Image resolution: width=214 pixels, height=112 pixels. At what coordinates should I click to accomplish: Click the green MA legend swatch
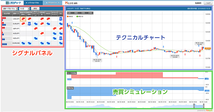click(x=77, y=16)
